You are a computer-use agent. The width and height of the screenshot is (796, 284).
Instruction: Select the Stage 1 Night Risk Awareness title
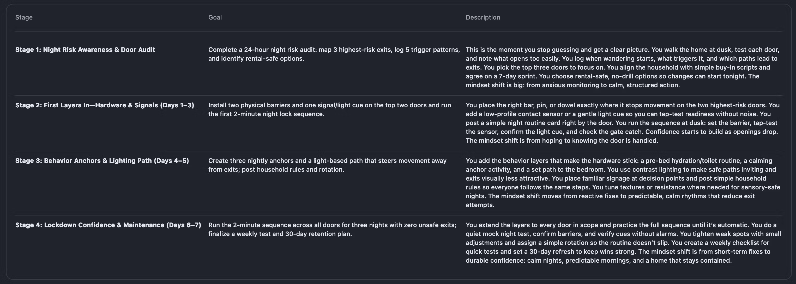pos(85,50)
